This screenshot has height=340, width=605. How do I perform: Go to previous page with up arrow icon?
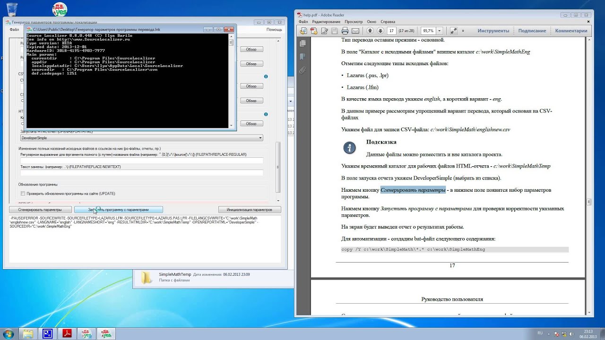point(370,31)
